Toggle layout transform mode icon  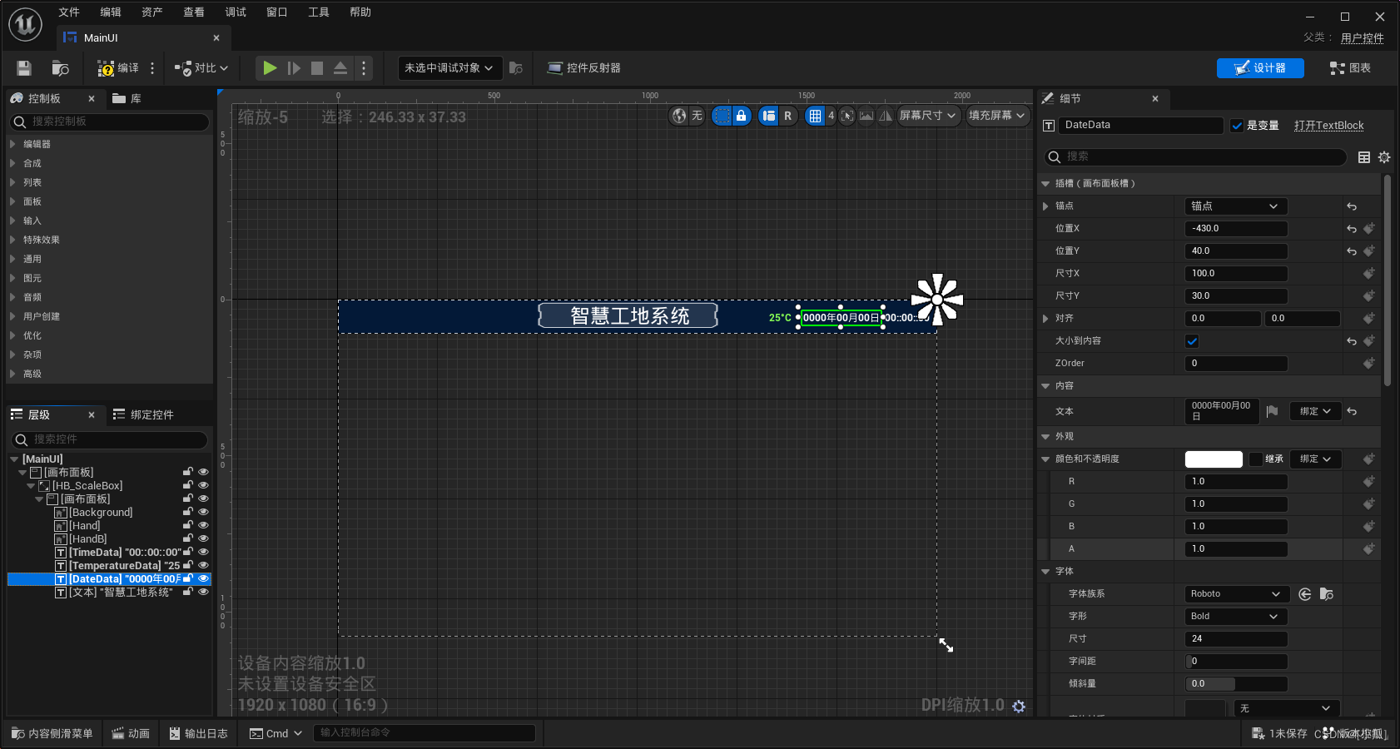coord(768,116)
